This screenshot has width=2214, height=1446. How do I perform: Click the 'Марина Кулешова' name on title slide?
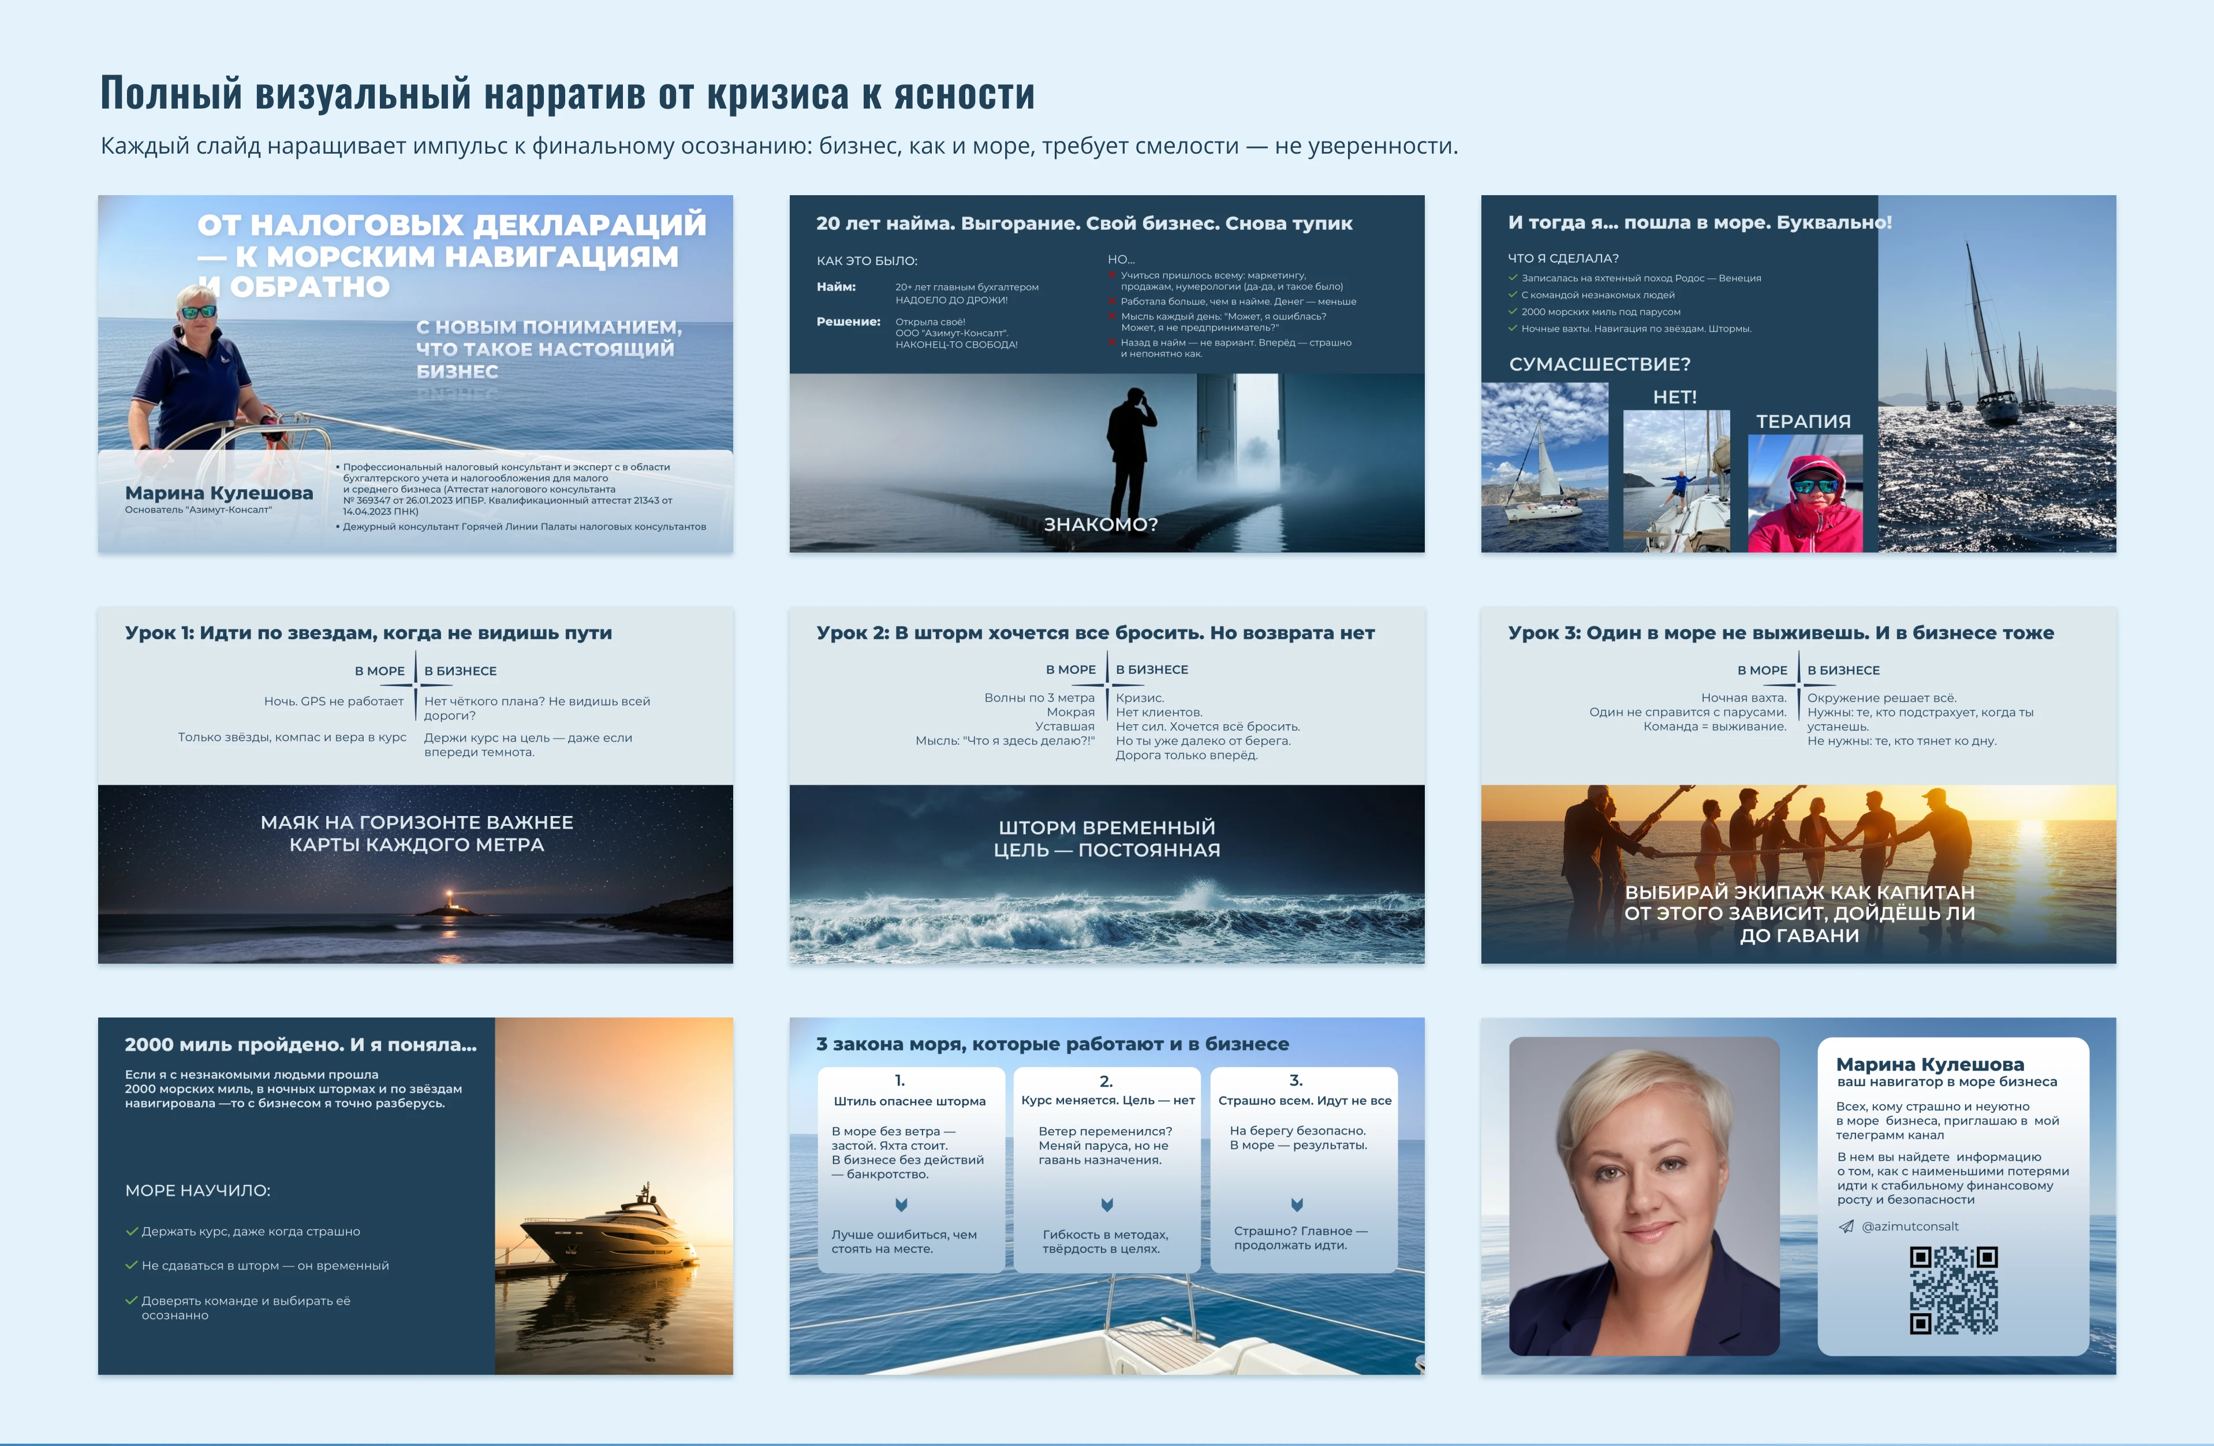point(219,493)
